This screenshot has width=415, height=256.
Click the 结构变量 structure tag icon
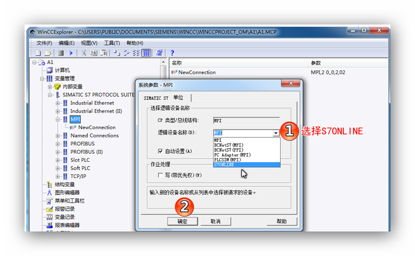pyautogui.click(x=50, y=184)
